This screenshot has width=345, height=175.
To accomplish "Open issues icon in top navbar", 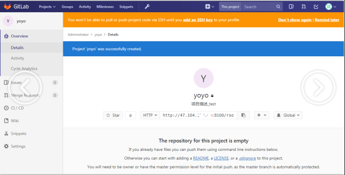I will click(x=291, y=7).
